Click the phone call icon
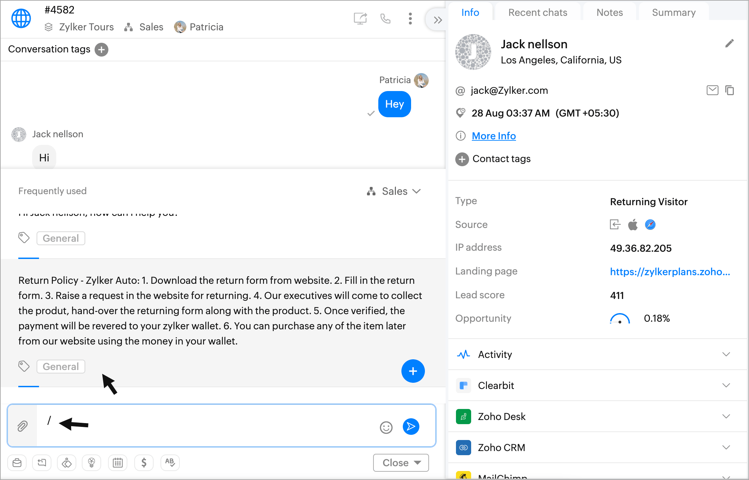 (385, 19)
